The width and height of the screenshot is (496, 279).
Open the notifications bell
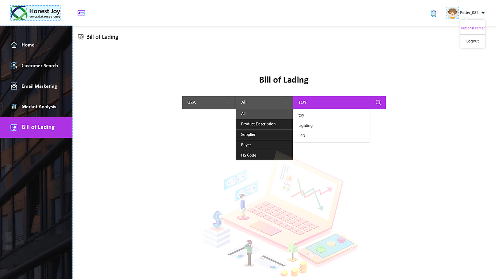434,13
